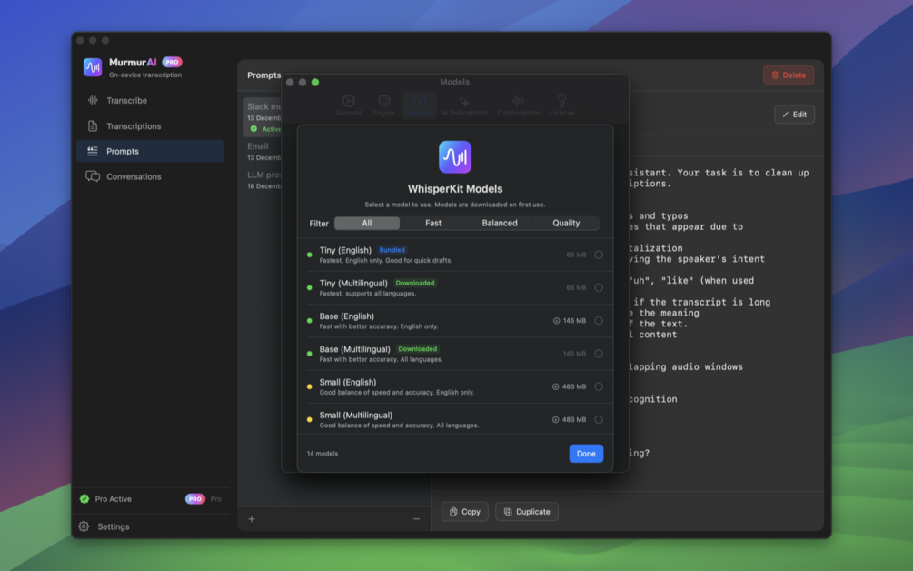This screenshot has width=913, height=571.
Task: Click download icon for Small (English) 483 MB
Action: [x=555, y=387]
